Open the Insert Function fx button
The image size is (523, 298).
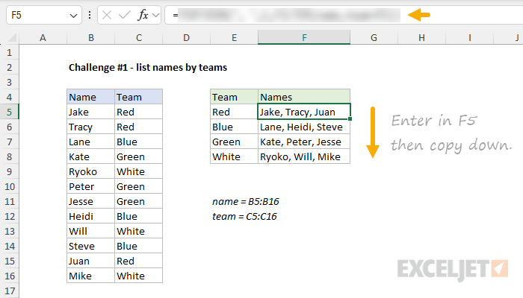click(143, 15)
